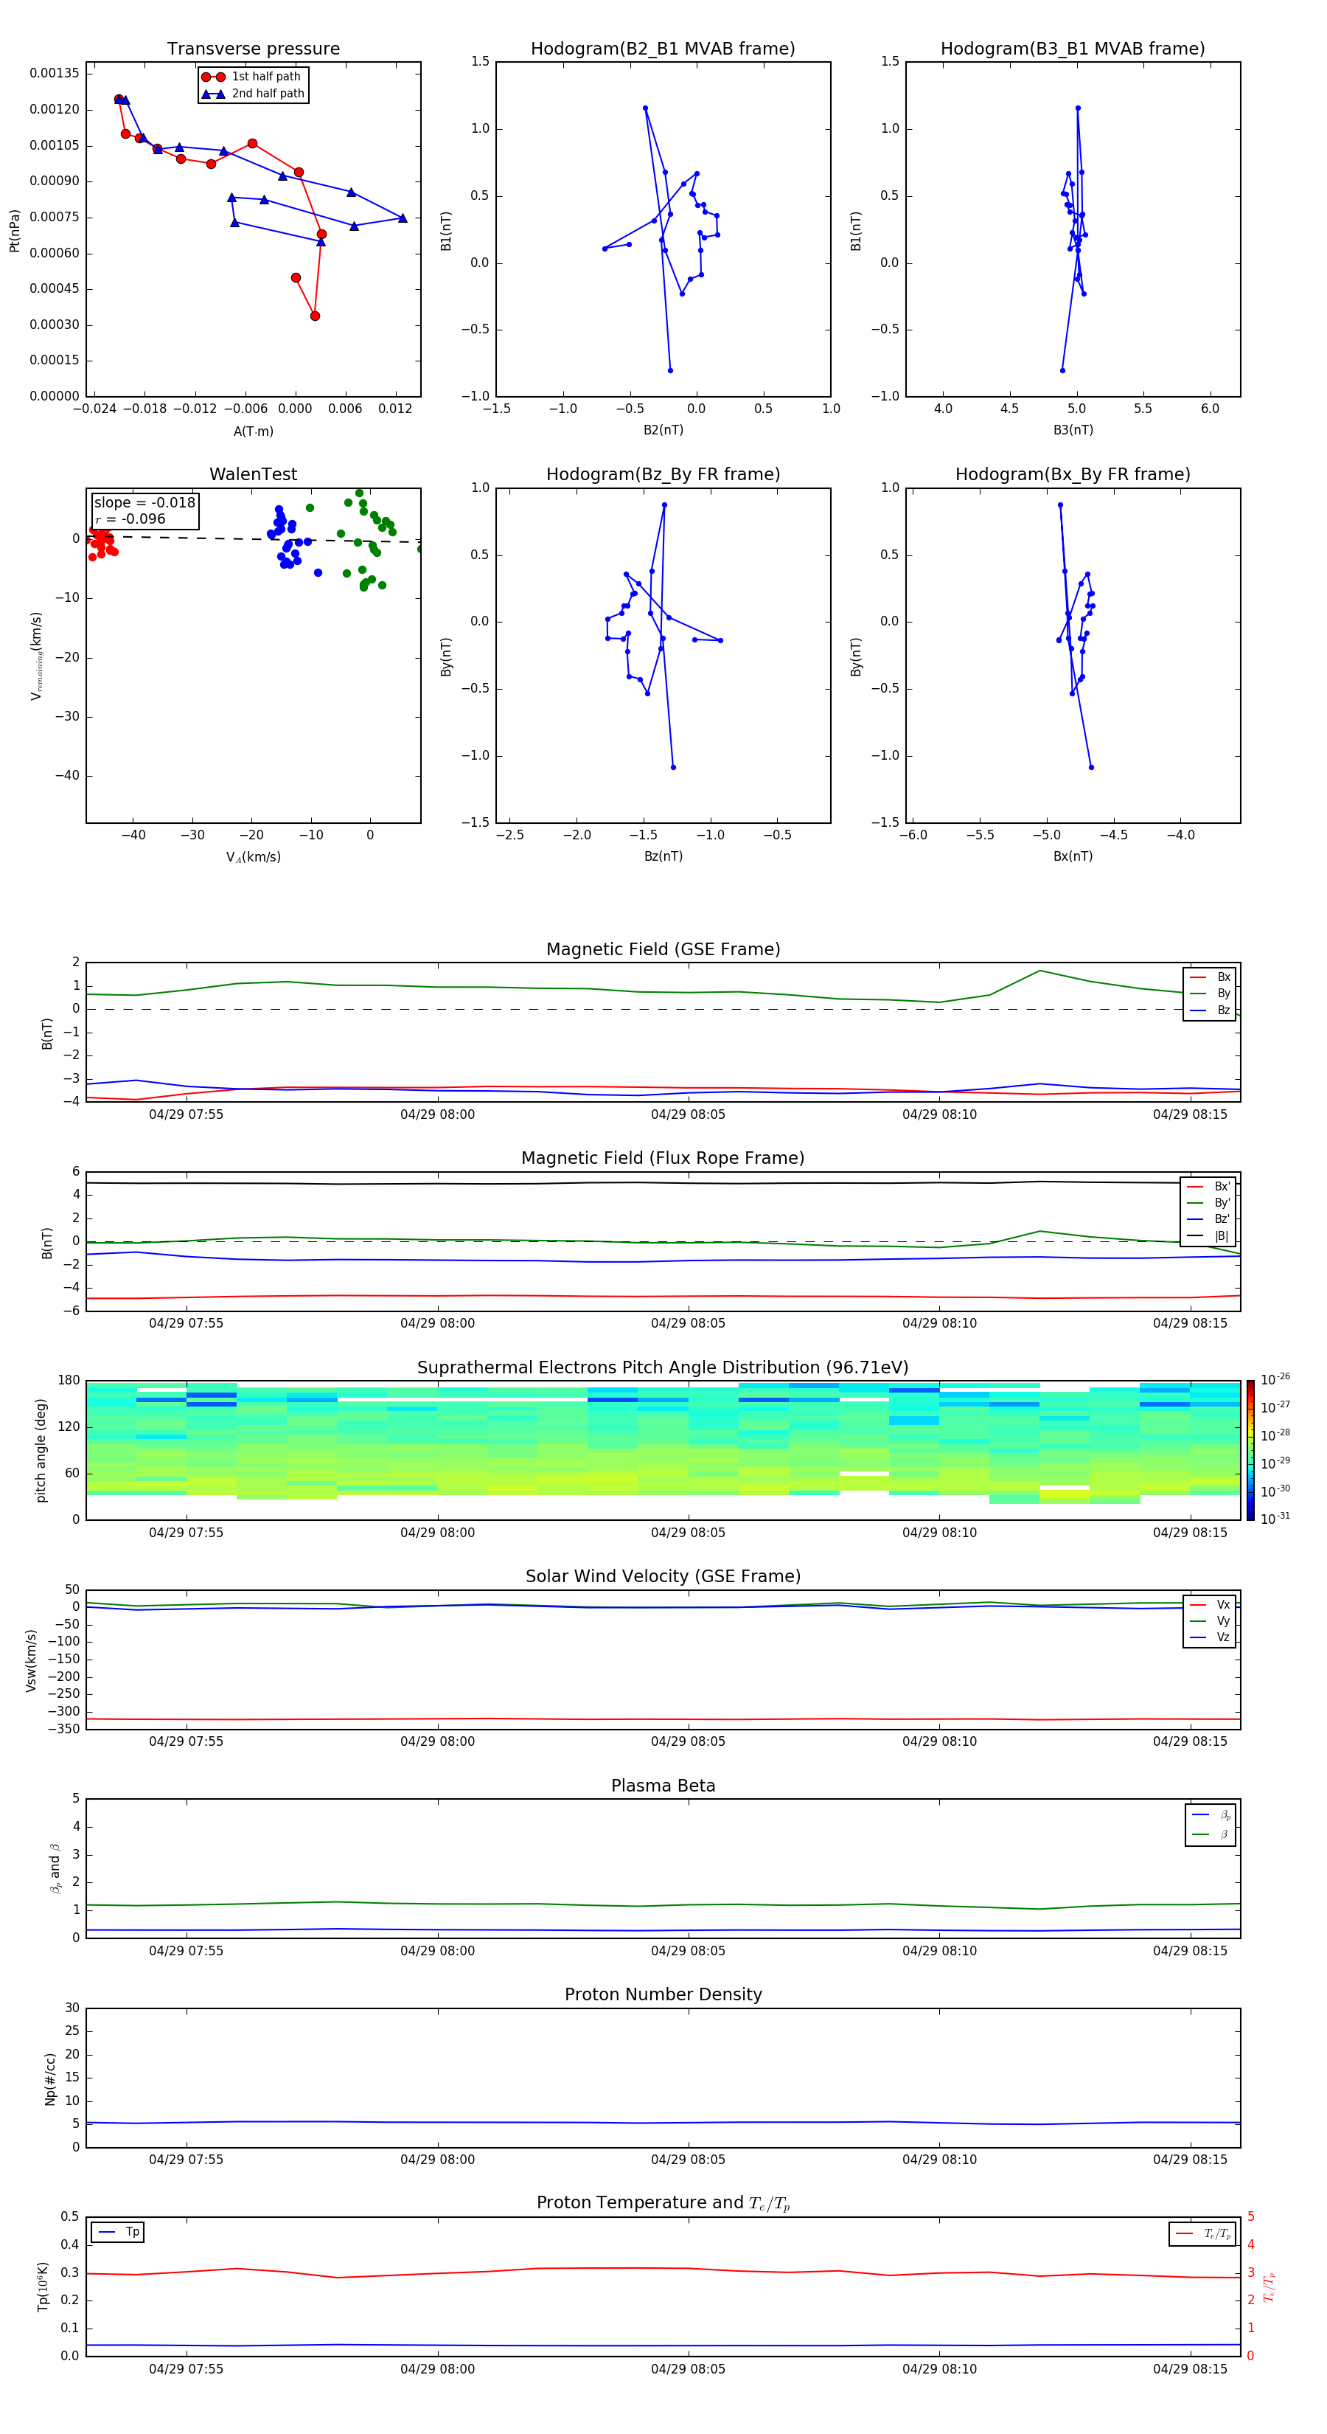The image size is (1327, 2434).
Task: Click the "Solar Wind Velocity (GSE Frame)" title
Action: 663,1576
